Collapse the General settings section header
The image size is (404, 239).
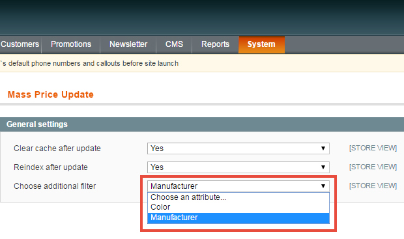[202, 124]
